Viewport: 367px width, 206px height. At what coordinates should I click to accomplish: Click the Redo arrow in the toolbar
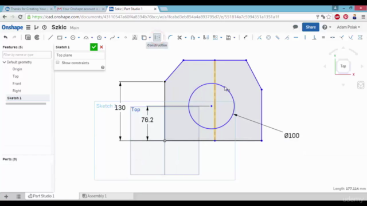(x=14, y=37)
